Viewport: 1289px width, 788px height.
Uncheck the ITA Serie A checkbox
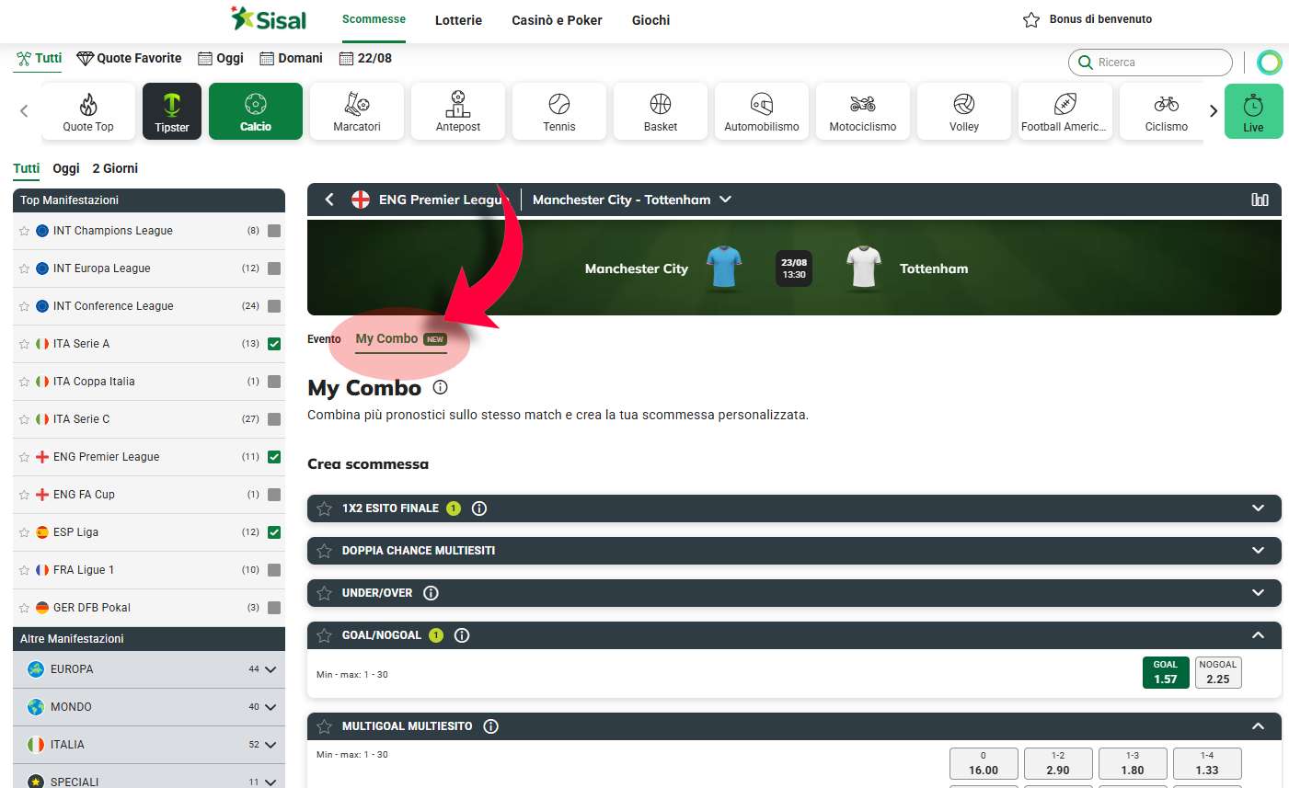tap(274, 344)
